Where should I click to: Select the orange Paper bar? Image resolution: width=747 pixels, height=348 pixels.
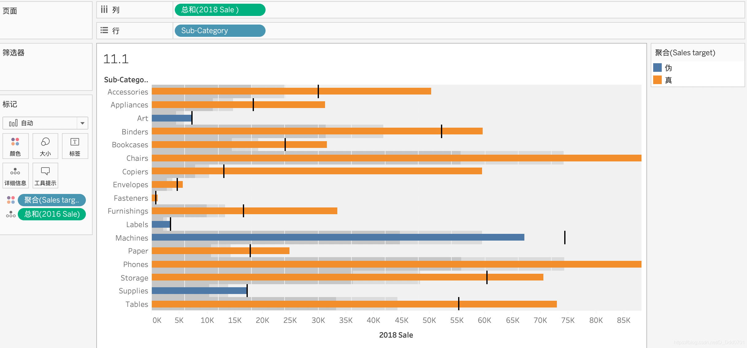point(220,251)
